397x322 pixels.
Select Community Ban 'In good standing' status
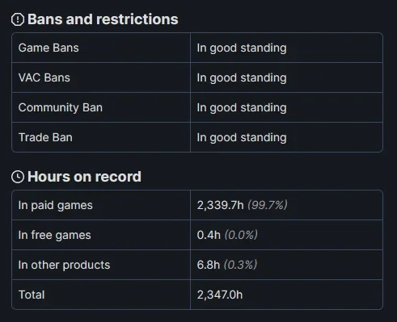click(x=242, y=108)
